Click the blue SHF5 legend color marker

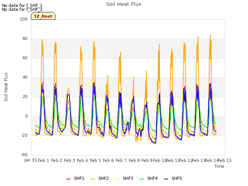click(166, 179)
